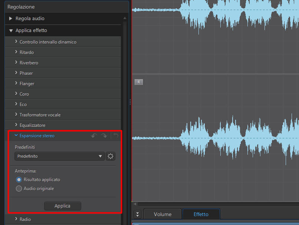Switch to the Effetto tab
The image size is (299, 225).
tap(201, 214)
